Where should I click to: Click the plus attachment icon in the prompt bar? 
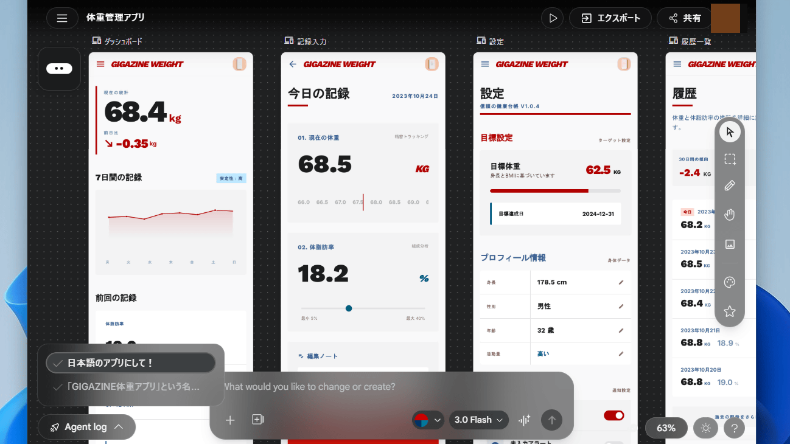(x=230, y=420)
